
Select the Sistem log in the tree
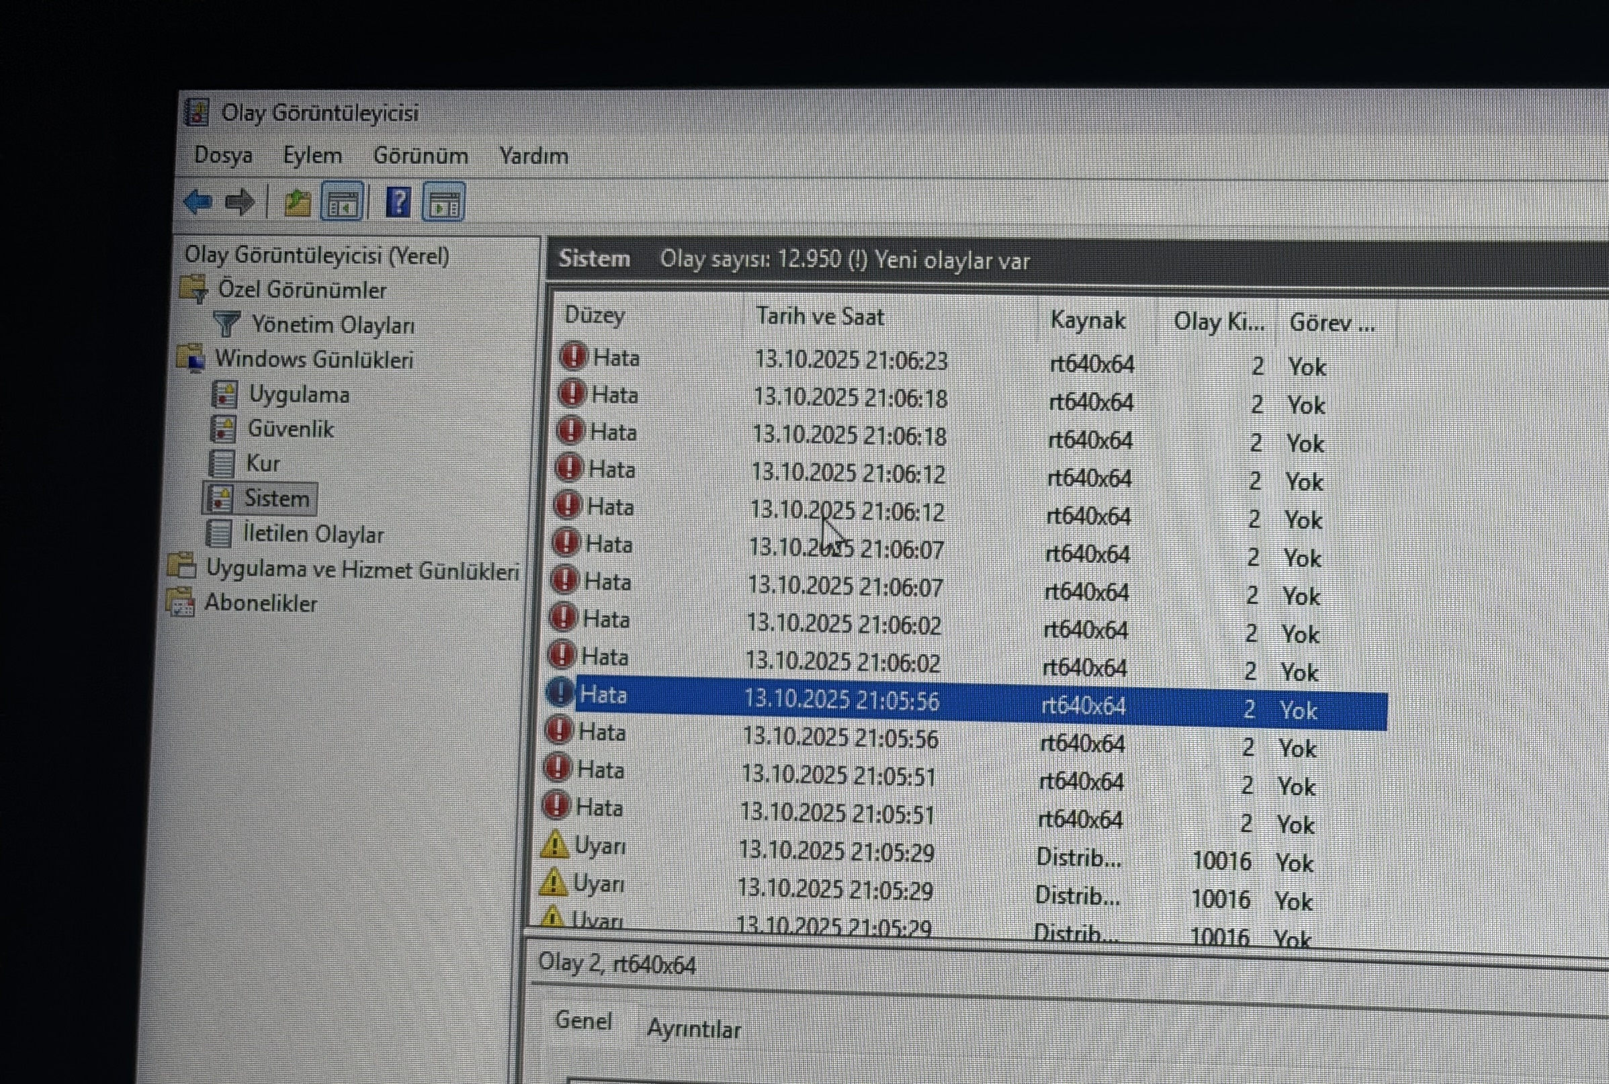(x=277, y=498)
